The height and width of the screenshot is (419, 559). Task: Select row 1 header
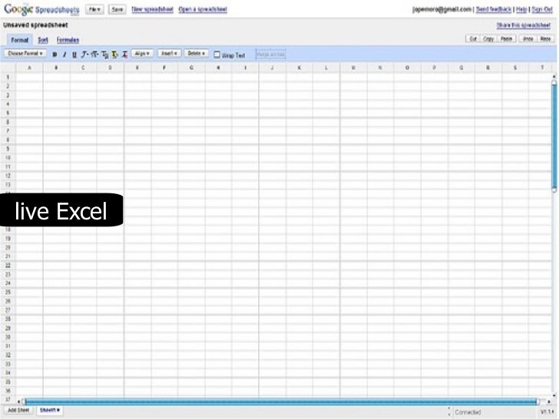click(8, 77)
